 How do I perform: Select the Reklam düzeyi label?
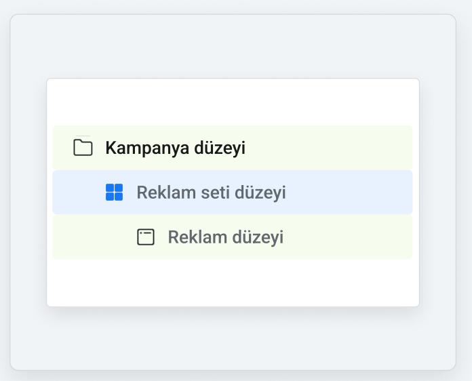[x=225, y=237]
